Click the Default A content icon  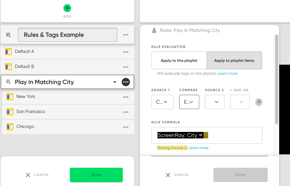tap(9, 52)
